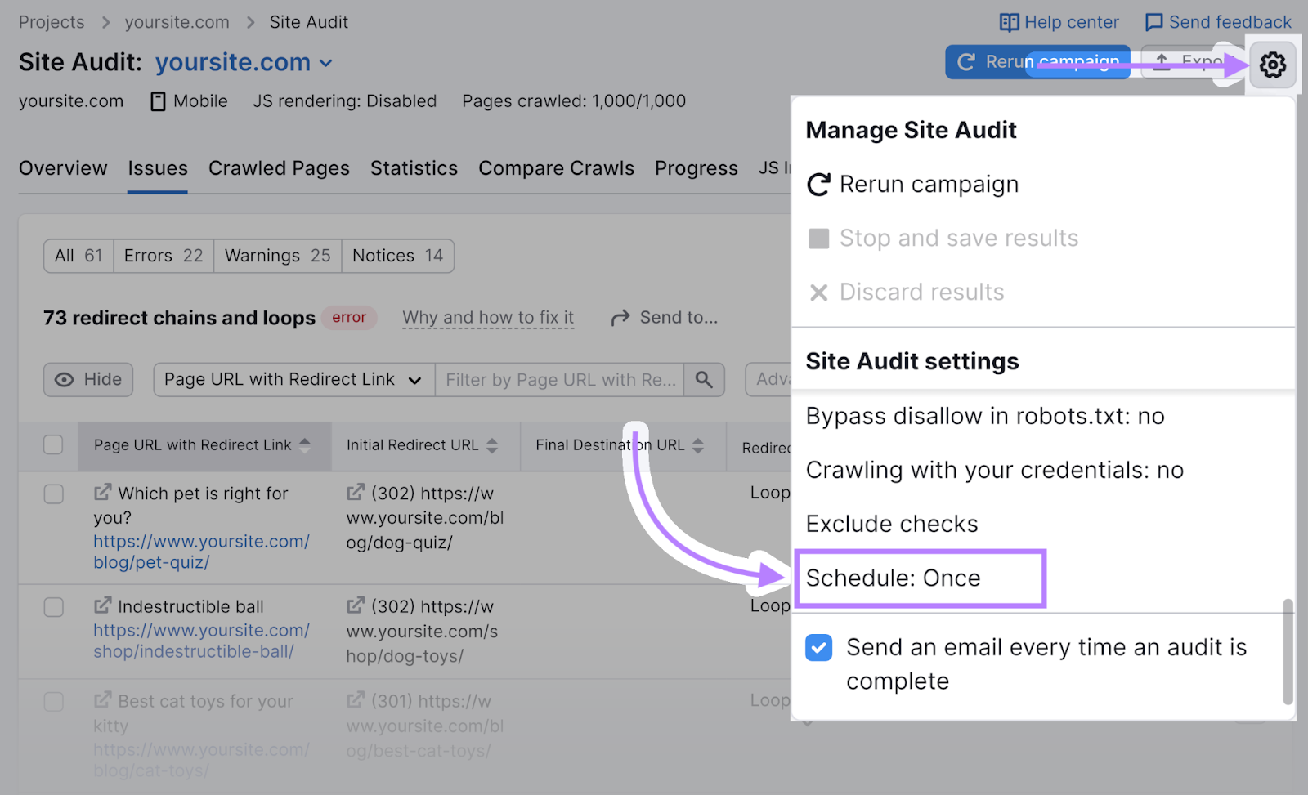Open external link icon for 'Indestructible ball'
This screenshot has height=795, width=1308.
pyautogui.click(x=102, y=606)
